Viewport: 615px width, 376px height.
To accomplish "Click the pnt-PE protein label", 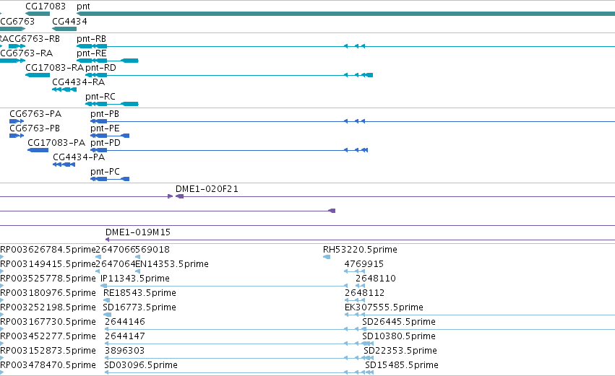I will pyautogui.click(x=105, y=128).
